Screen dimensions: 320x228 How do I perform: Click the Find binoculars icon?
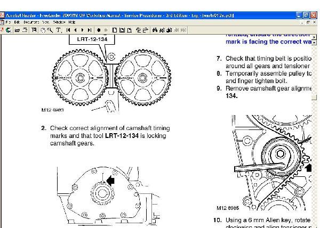(155, 30)
